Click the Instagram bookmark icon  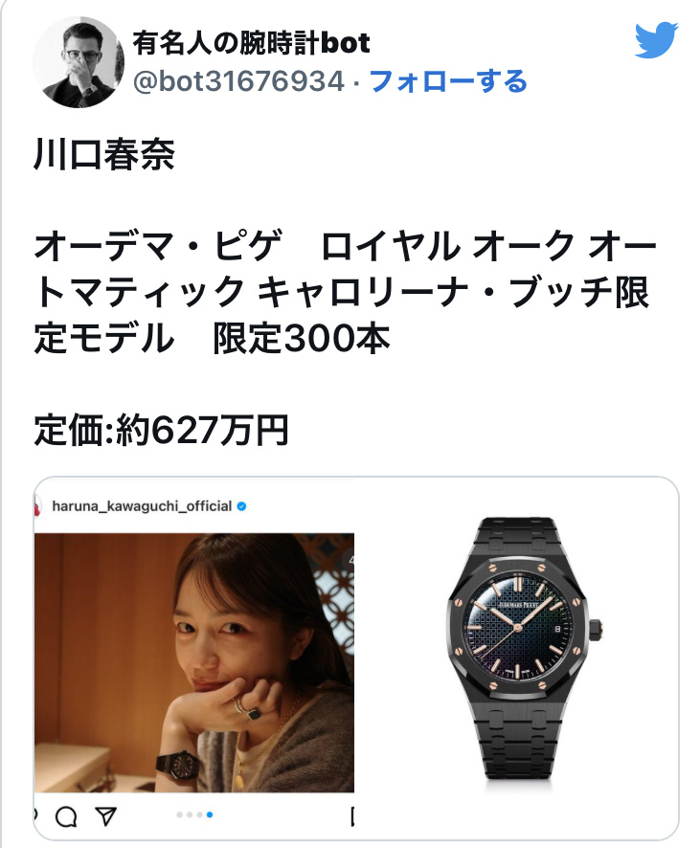[352, 816]
